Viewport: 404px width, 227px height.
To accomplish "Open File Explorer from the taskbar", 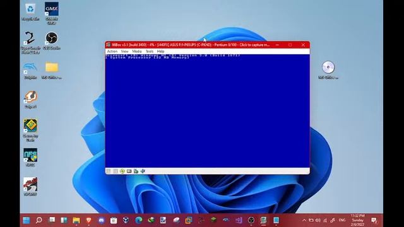I will coord(76,220).
